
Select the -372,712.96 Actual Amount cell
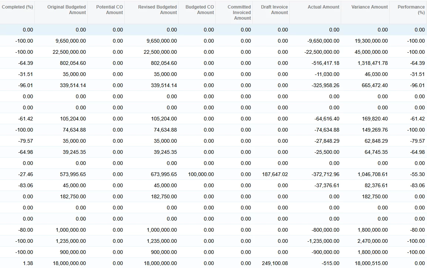(325, 174)
